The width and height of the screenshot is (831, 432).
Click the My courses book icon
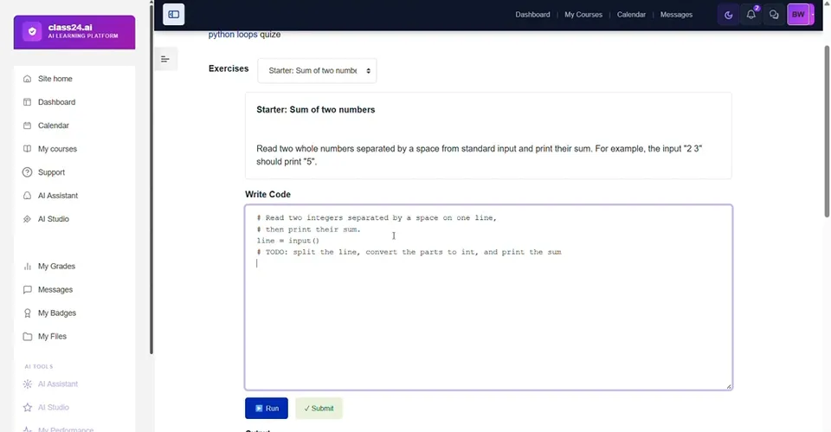tap(27, 149)
